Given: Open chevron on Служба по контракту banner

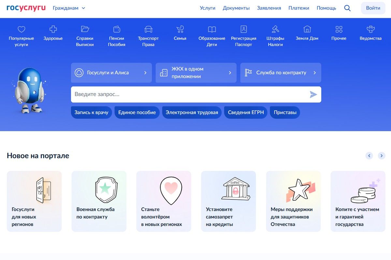Looking at the screenshot, I should coord(315,73).
